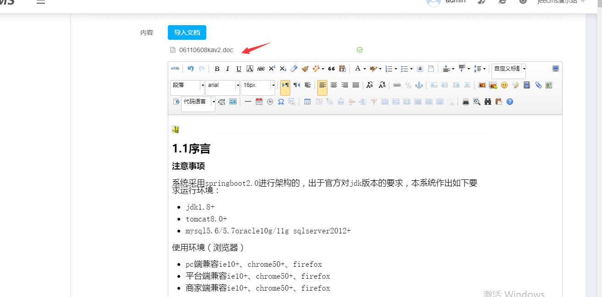Click the undo arrow icon
Image resolution: width=602 pixels, height=297 pixels.
point(191,69)
